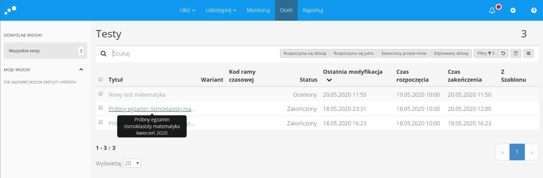Open the column layout icon
Image resolution: width=543 pixels, height=178 pixels.
pos(516,54)
